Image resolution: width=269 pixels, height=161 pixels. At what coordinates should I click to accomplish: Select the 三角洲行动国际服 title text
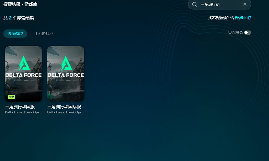pyautogui.click(x=64, y=107)
